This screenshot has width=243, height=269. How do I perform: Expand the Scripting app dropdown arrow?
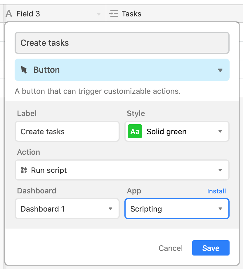220,209
